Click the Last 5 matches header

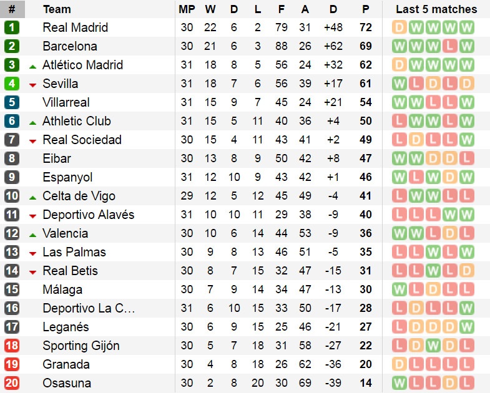pyautogui.click(x=436, y=9)
